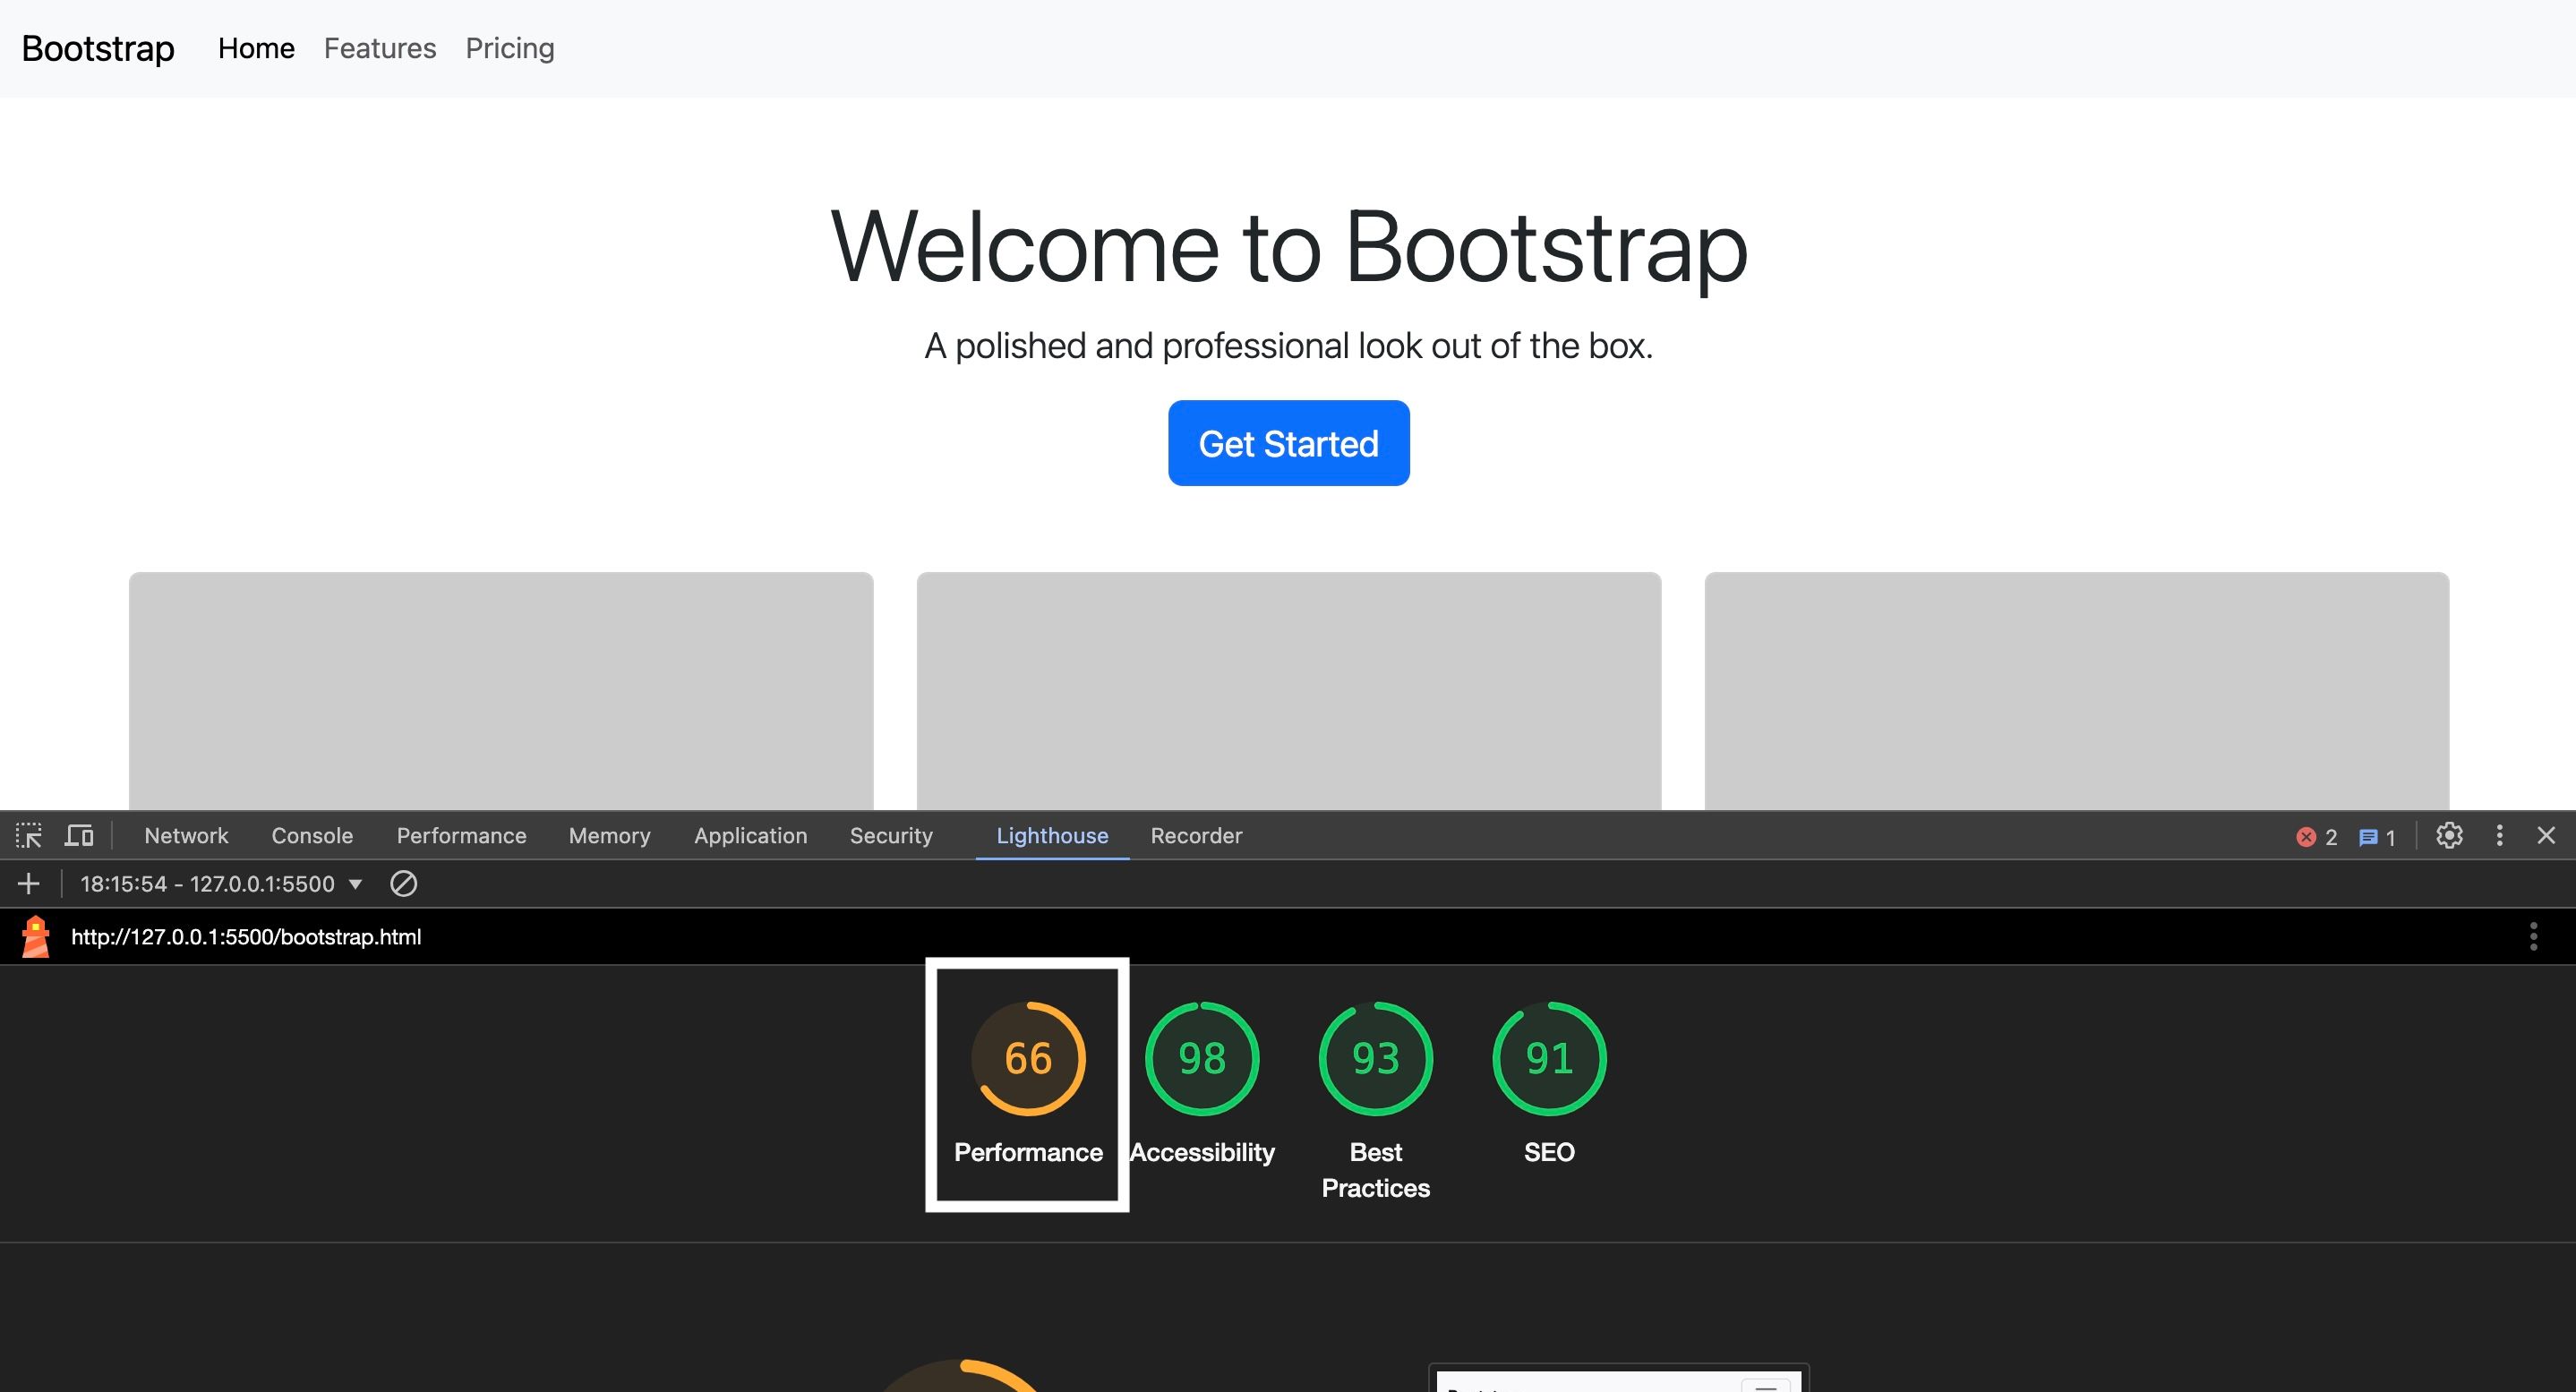Open the DevTools settings gear
This screenshot has height=1392, width=2576.
pos(2449,835)
